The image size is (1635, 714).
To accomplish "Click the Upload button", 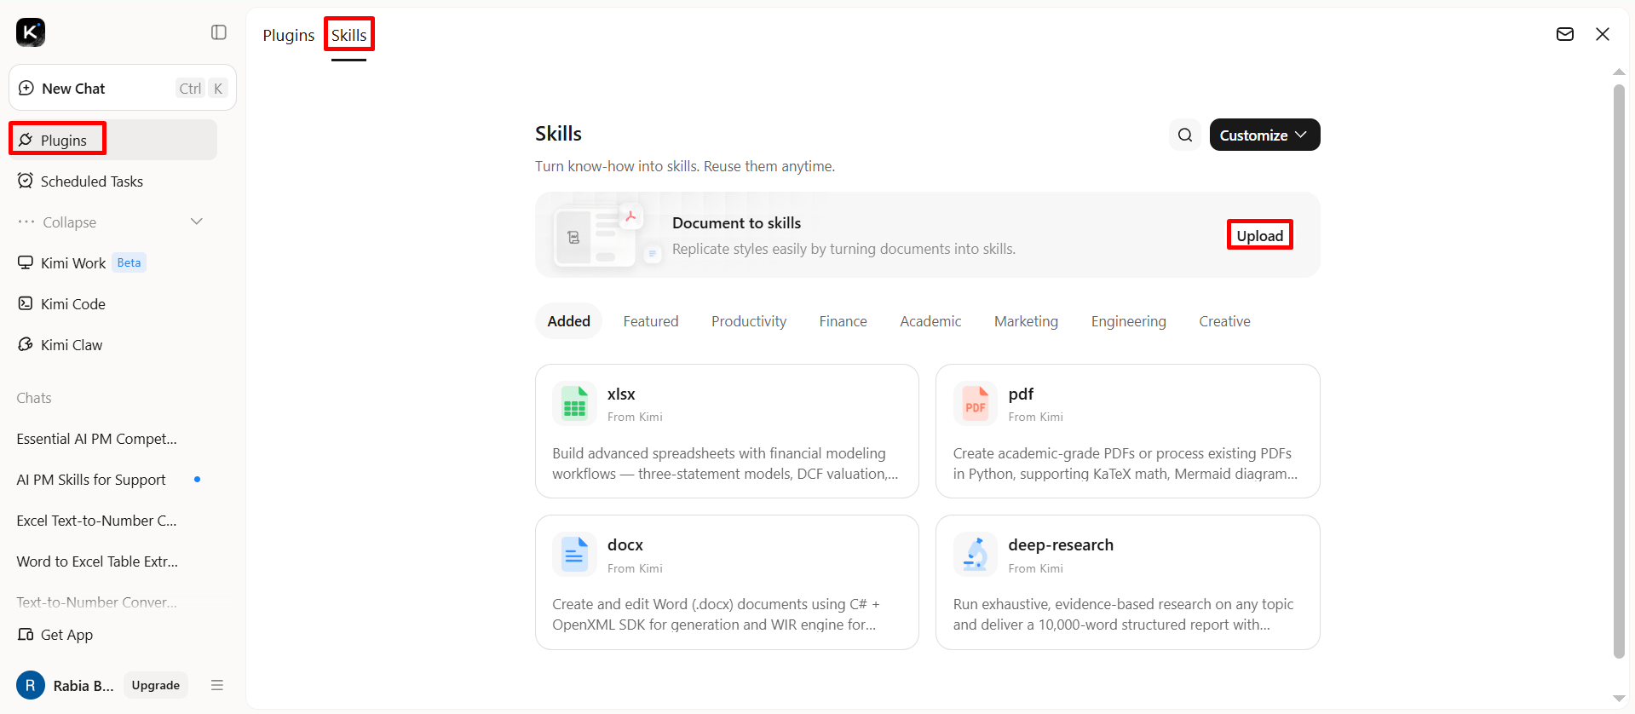I will click(1259, 235).
